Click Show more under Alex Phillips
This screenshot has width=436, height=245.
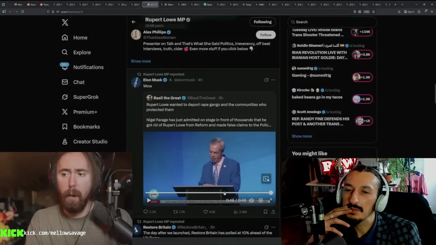(141, 61)
